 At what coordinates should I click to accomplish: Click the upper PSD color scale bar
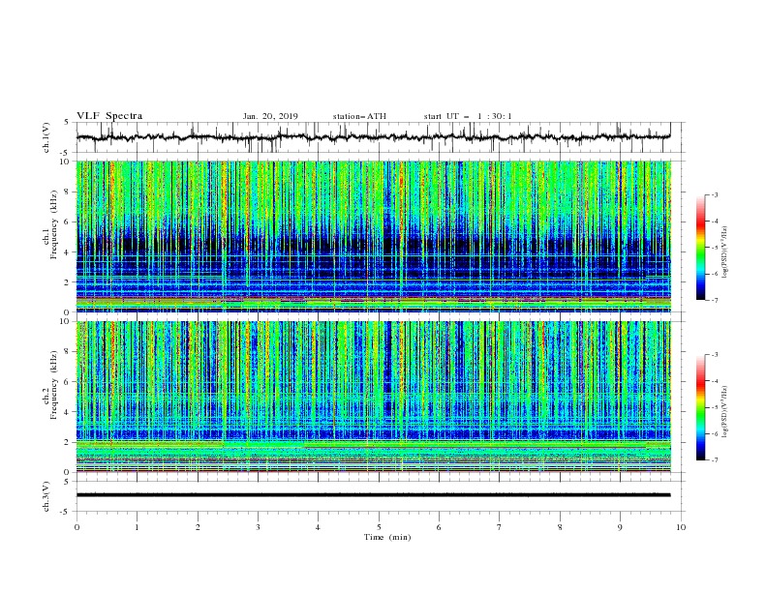tap(701, 248)
